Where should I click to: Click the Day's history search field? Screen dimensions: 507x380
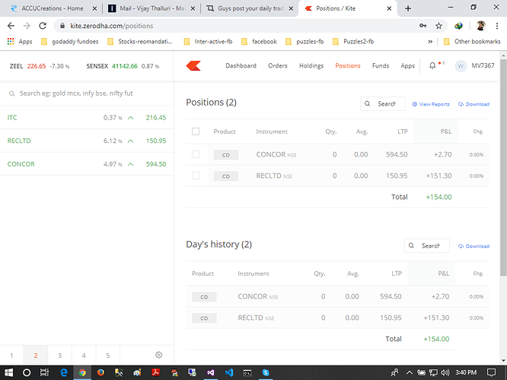pyautogui.click(x=427, y=245)
